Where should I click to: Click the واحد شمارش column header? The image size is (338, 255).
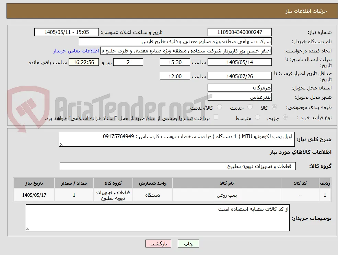[x=153, y=183]
